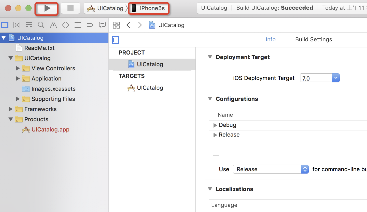Expand the Debug configuration row
367x212 pixels.
point(215,125)
